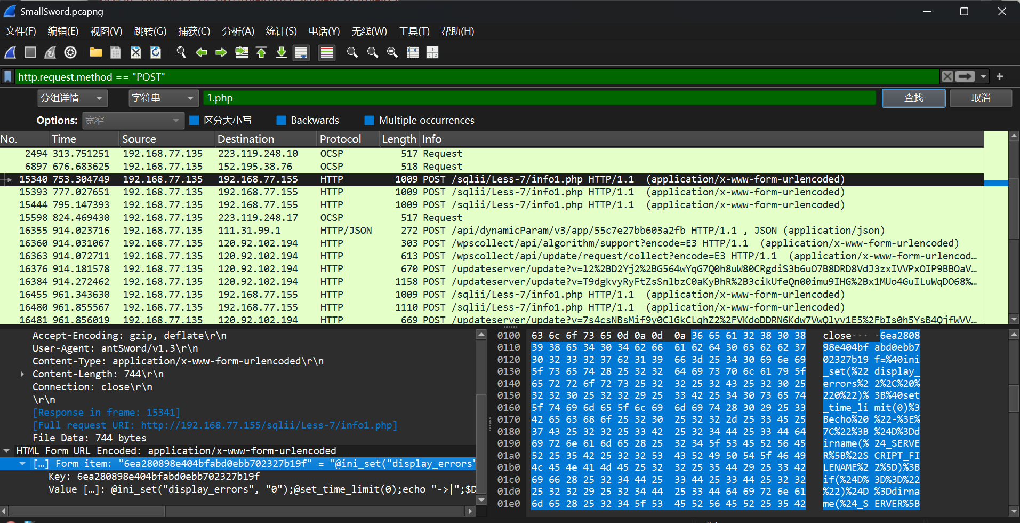Toggle the 区分大小写 case sensitive checkbox
This screenshot has height=523, width=1020.
tap(195, 121)
